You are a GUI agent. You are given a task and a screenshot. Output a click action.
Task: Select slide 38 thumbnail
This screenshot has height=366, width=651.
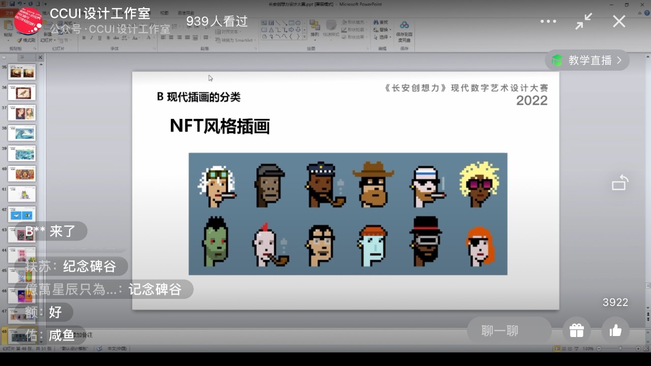coord(22,133)
